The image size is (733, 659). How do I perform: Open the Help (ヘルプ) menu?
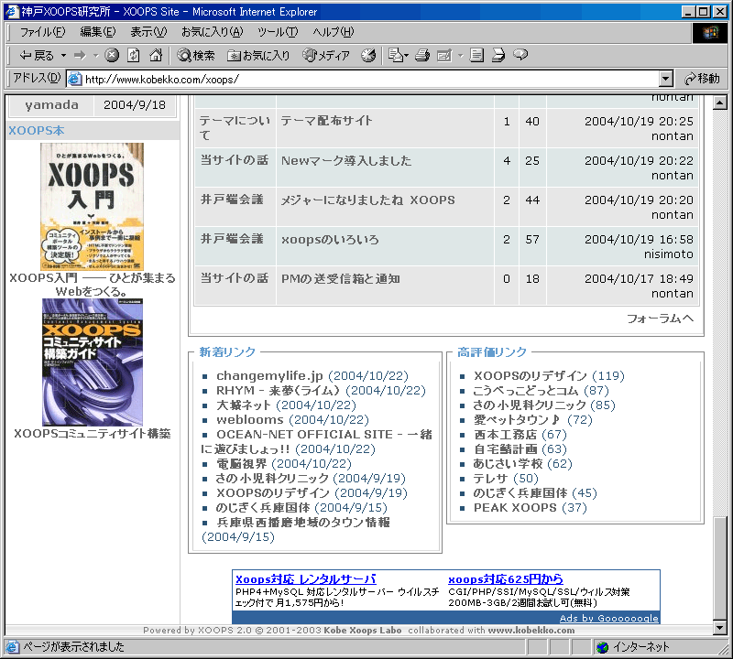pyautogui.click(x=334, y=32)
